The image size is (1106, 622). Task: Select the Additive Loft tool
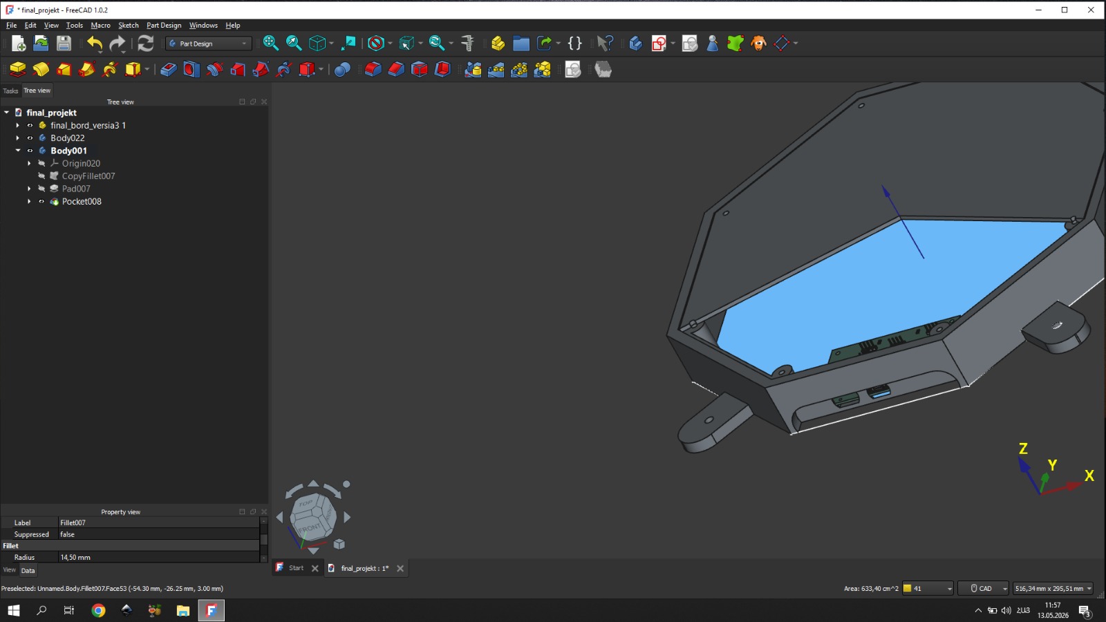64,69
